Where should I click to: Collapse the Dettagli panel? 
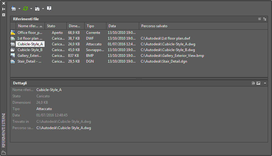(x=265, y=83)
